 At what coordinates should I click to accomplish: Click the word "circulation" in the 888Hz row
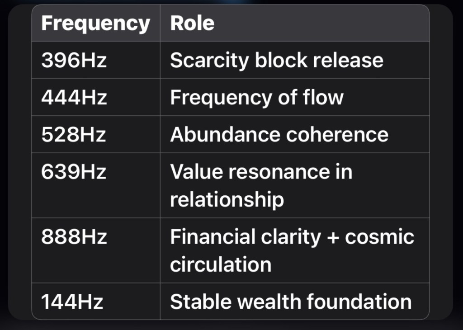pyautogui.click(x=221, y=264)
